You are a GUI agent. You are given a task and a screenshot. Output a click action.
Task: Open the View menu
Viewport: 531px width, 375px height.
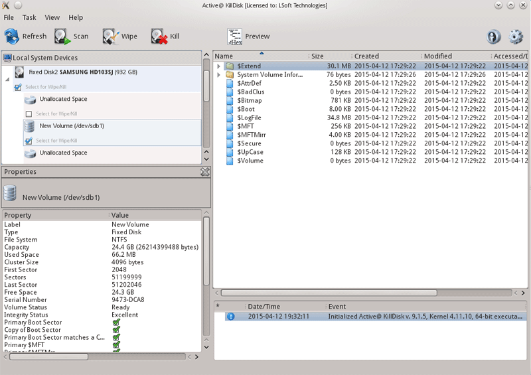pyautogui.click(x=52, y=17)
